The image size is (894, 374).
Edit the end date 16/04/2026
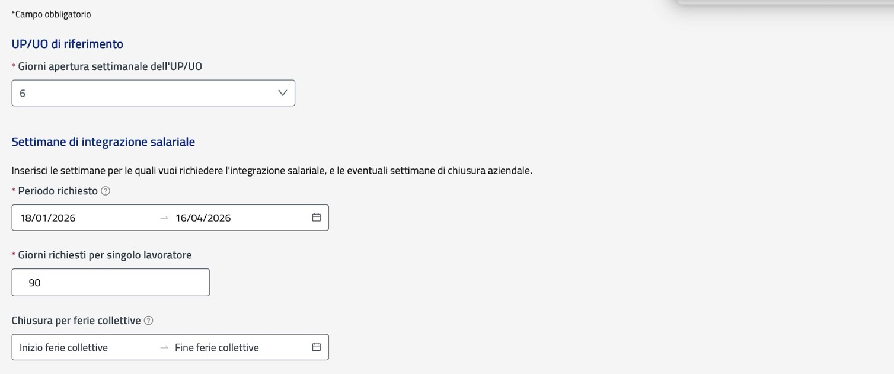click(x=203, y=218)
